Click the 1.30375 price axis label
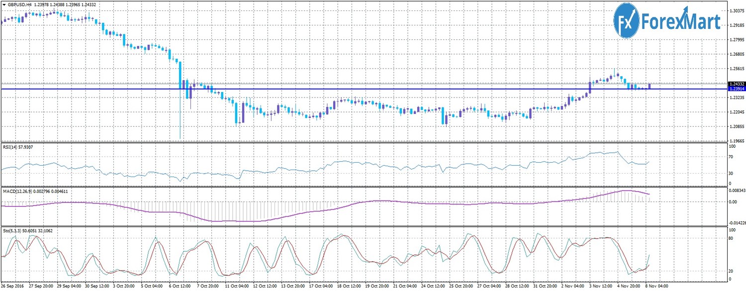 coord(737,10)
